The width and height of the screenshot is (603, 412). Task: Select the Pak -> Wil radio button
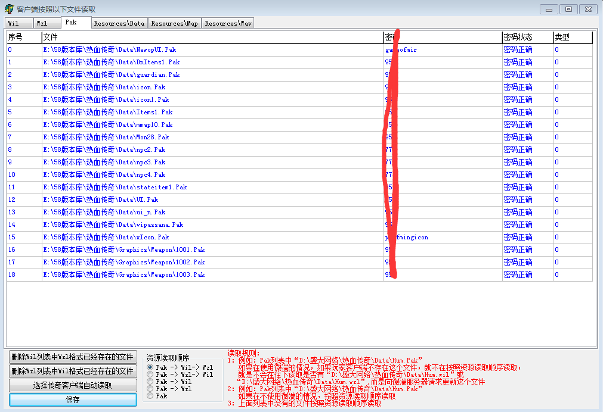(150, 382)
